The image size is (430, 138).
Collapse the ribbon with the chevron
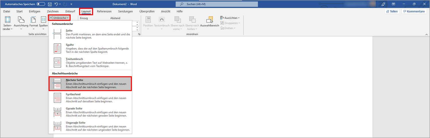426,34
